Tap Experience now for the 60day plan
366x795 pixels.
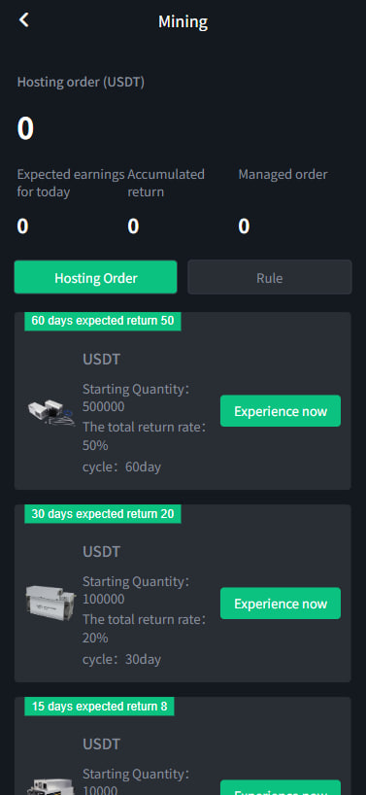click(x=281, y=411)
